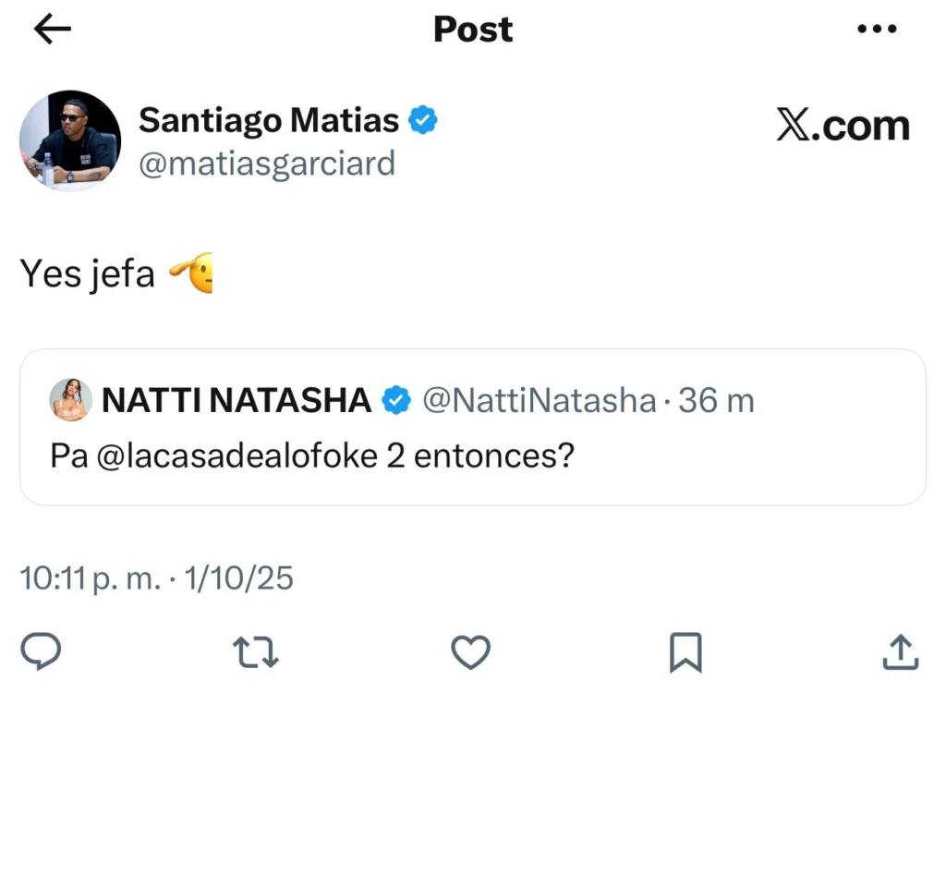Open NATTI NATASHA's small avatar

[x=71, y=400]
